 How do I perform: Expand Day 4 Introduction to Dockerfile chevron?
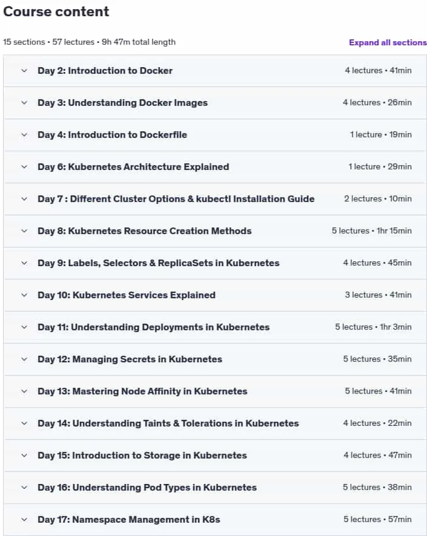pyautogui.click(x=24, y=135)
